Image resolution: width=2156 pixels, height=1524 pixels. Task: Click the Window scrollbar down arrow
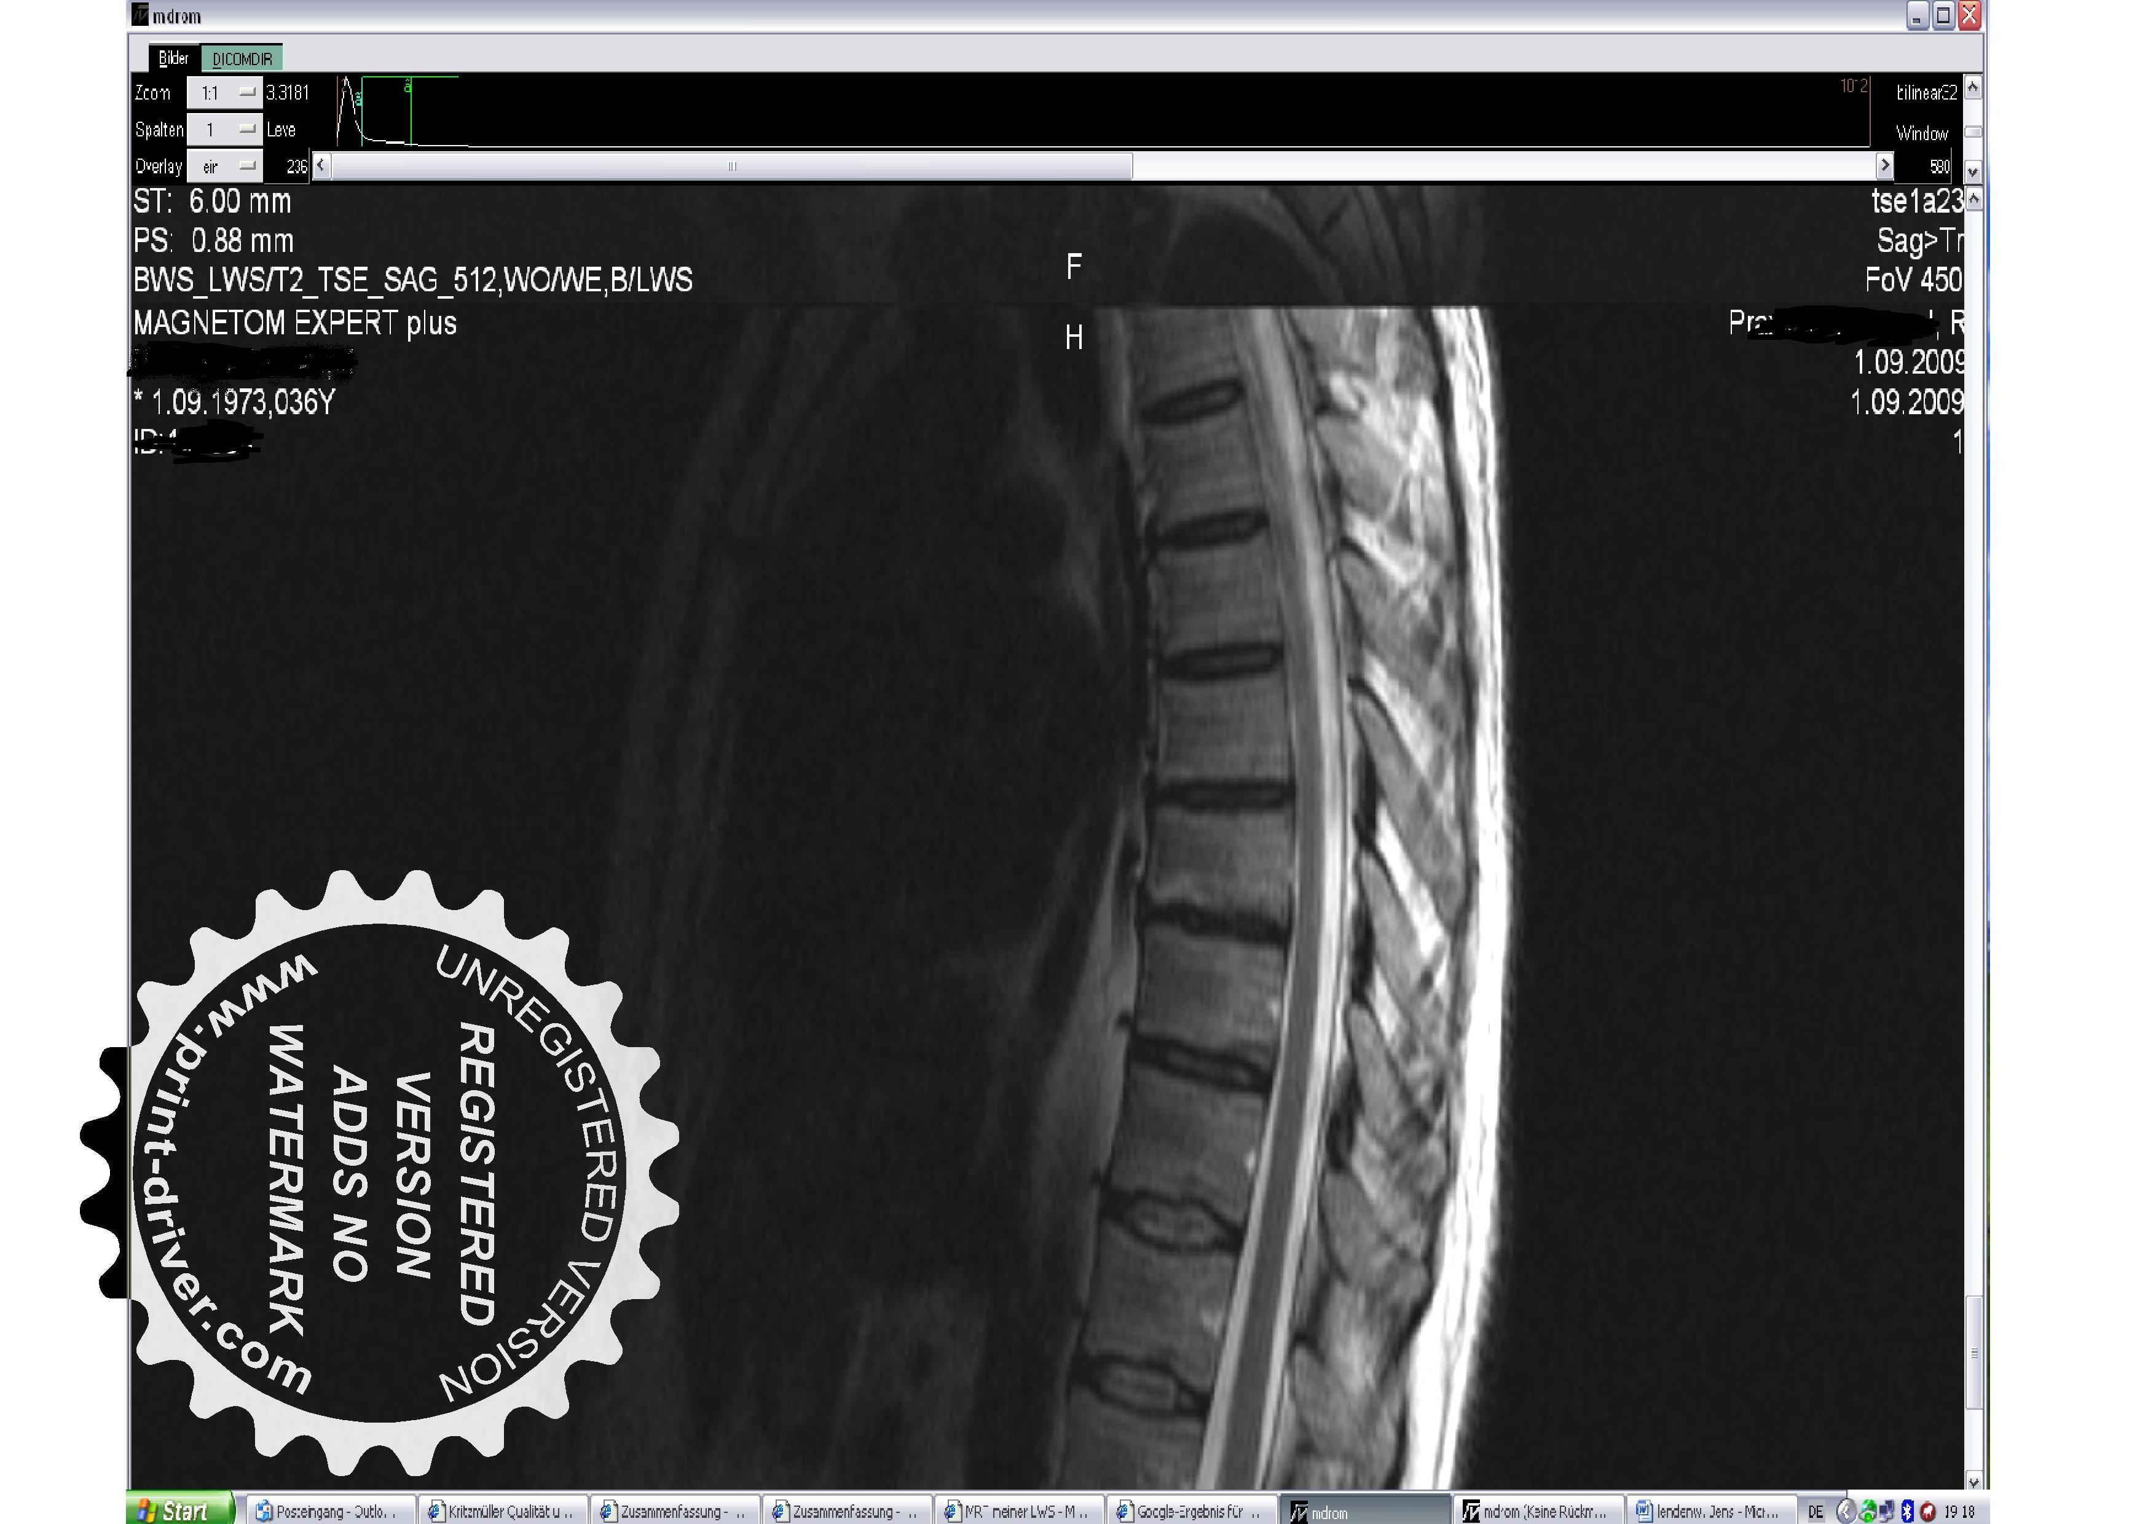click(x=1973, y=171)
